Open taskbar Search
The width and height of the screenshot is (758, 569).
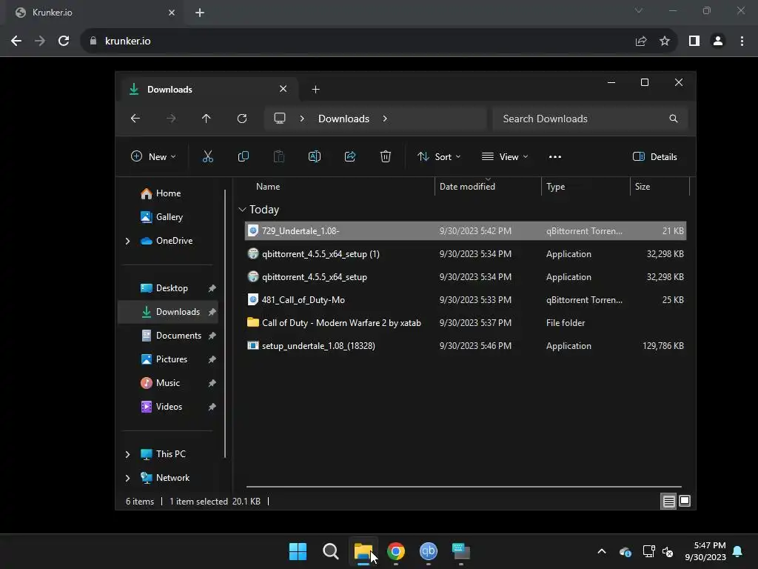(331, 551)
